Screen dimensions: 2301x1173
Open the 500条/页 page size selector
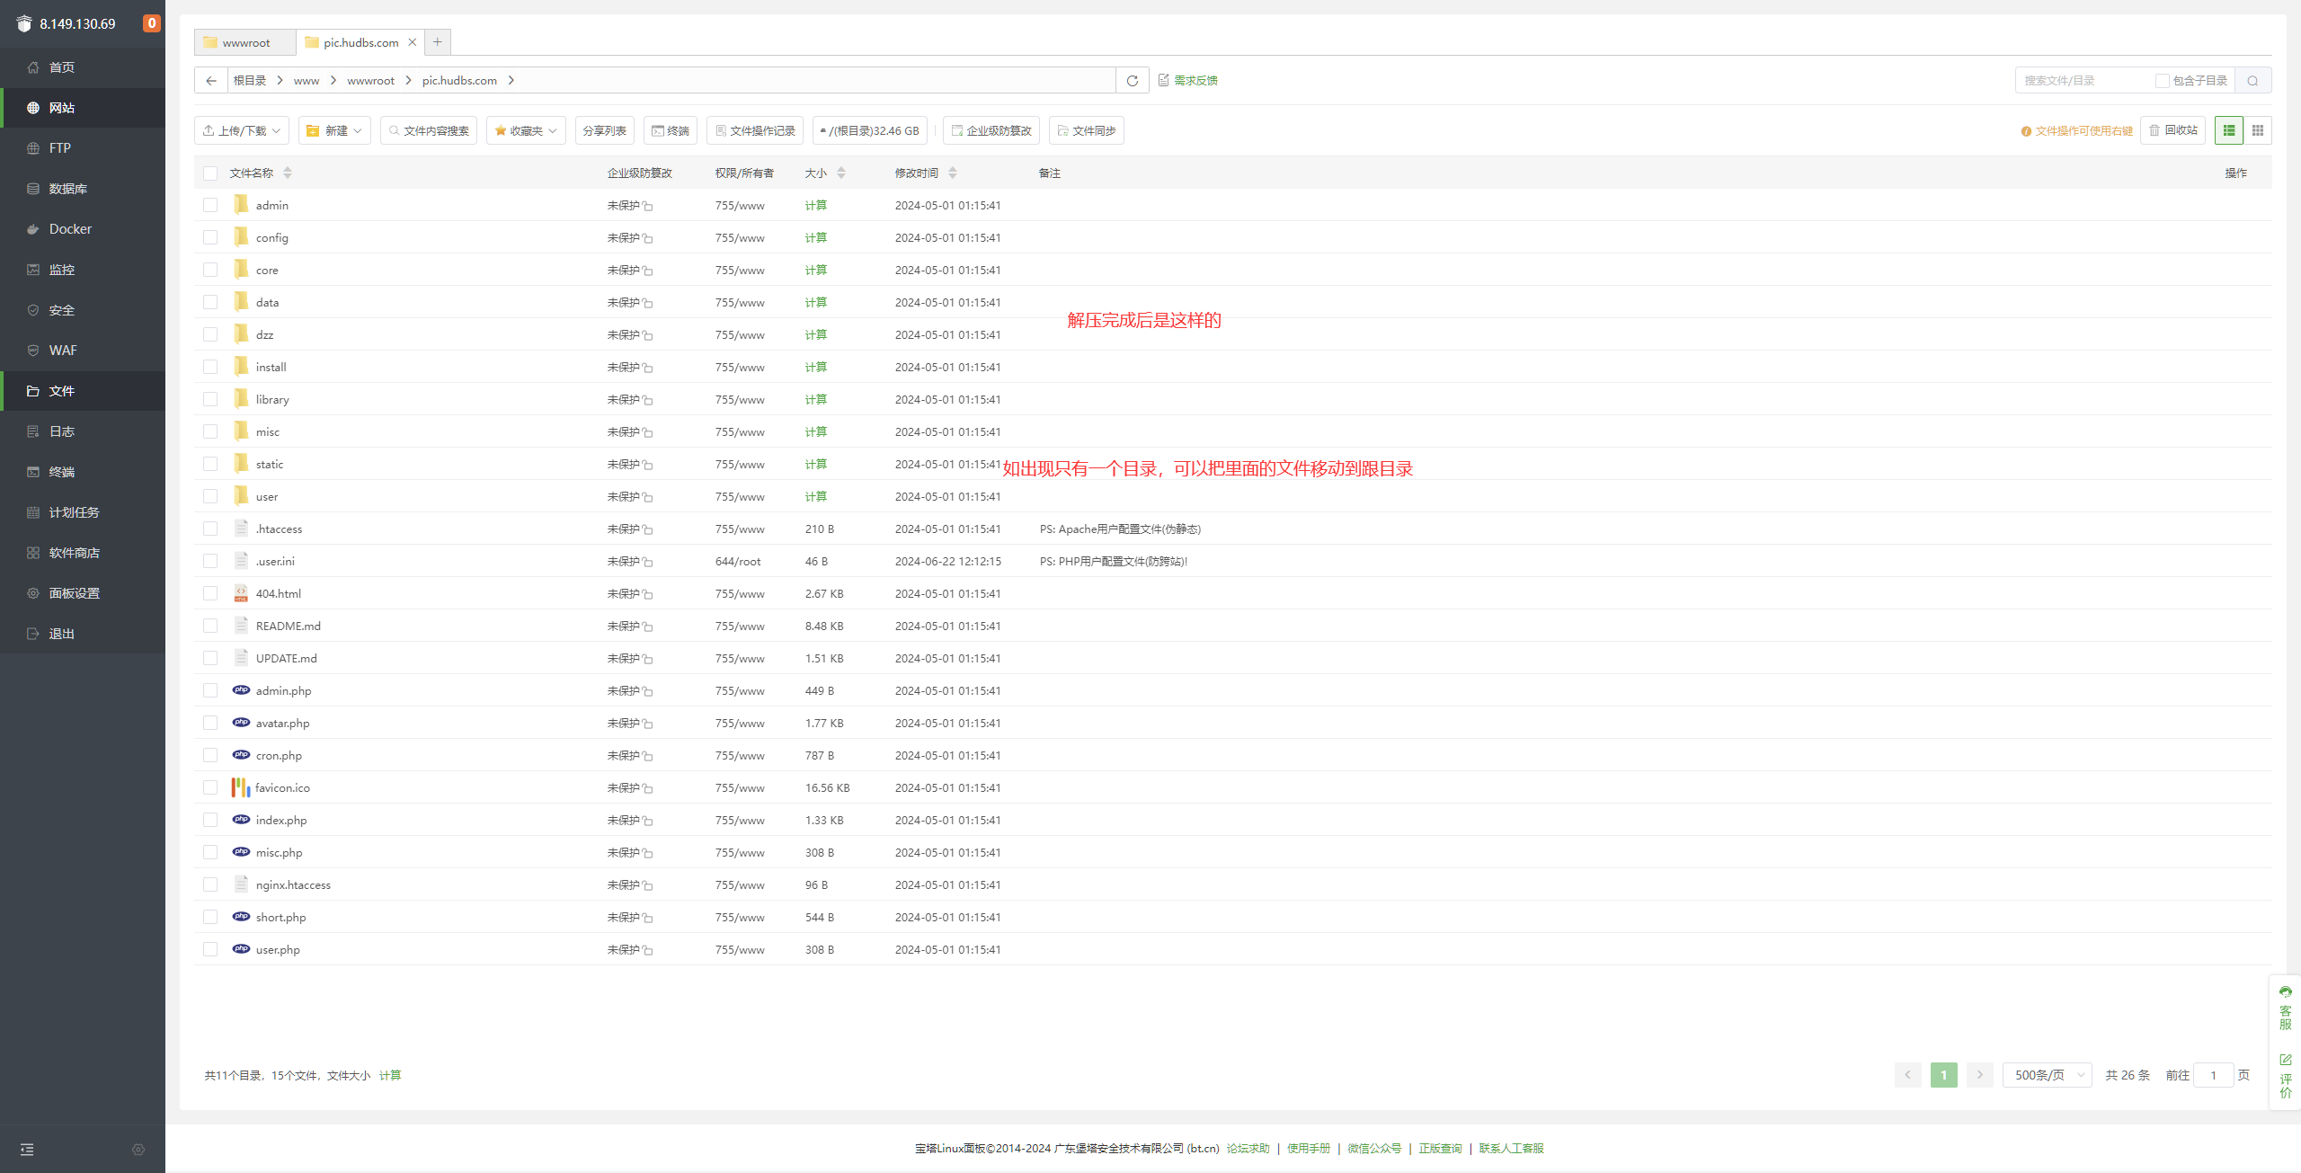pos(2047,1075)
